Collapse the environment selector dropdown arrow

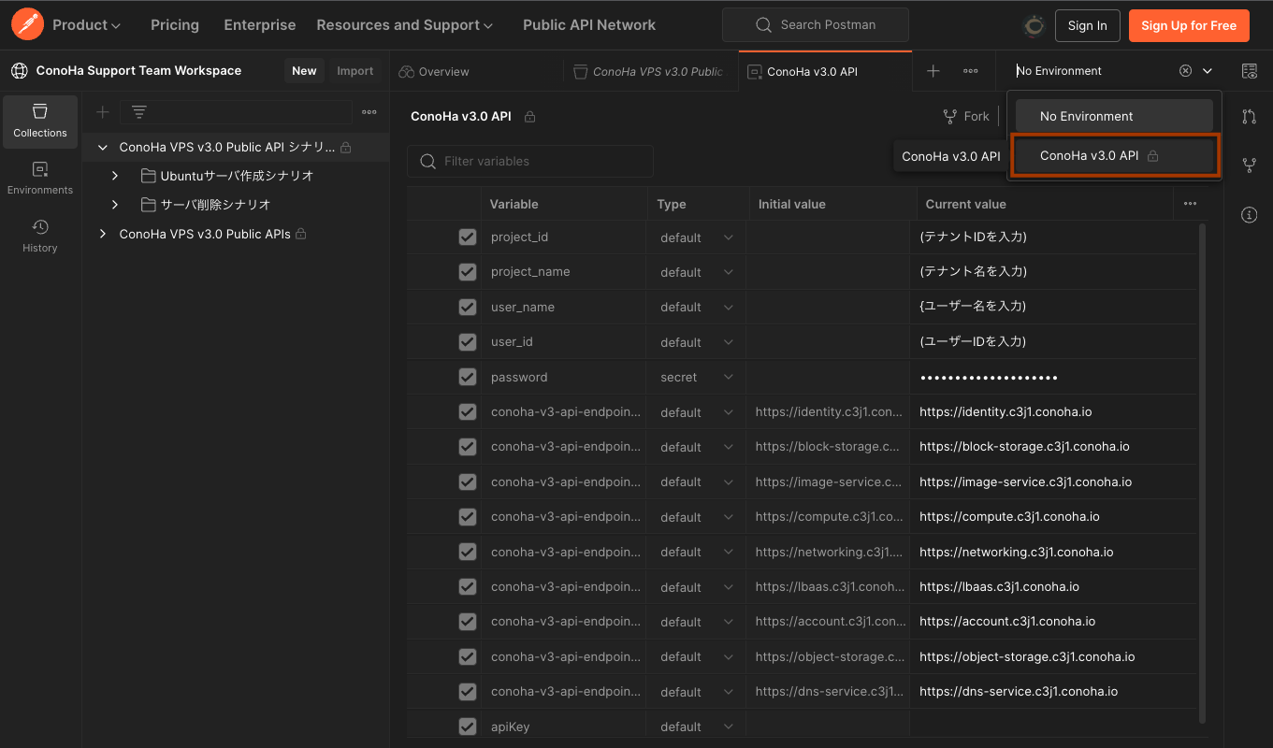click(1208, 71)
